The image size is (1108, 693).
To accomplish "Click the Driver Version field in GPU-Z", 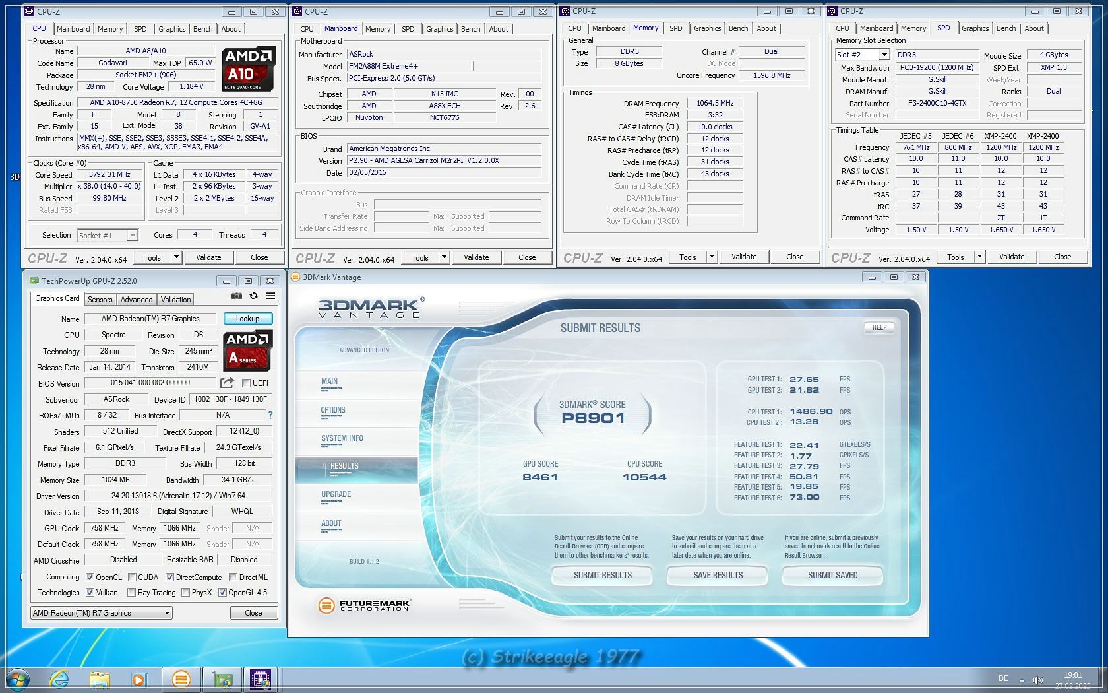I will (x=178, y=496).
